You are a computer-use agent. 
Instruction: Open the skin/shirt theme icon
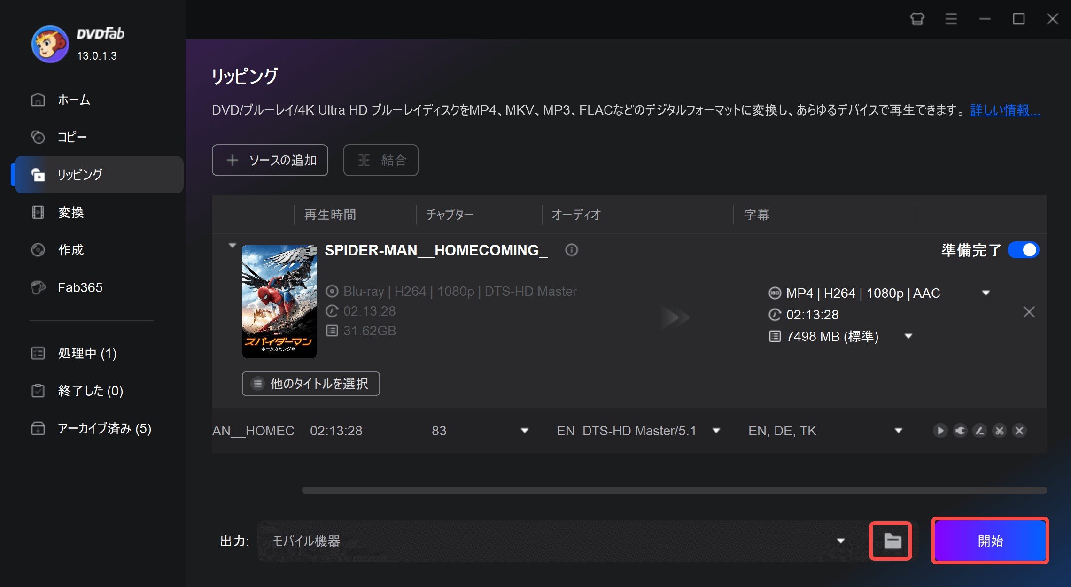coord(917,19)
